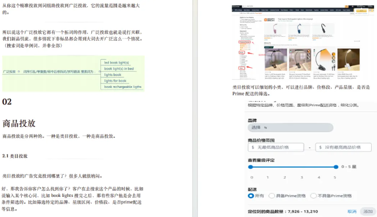Click the 'lights for book' mind map node
The image size is (377, 217).
tap(115, 81)
